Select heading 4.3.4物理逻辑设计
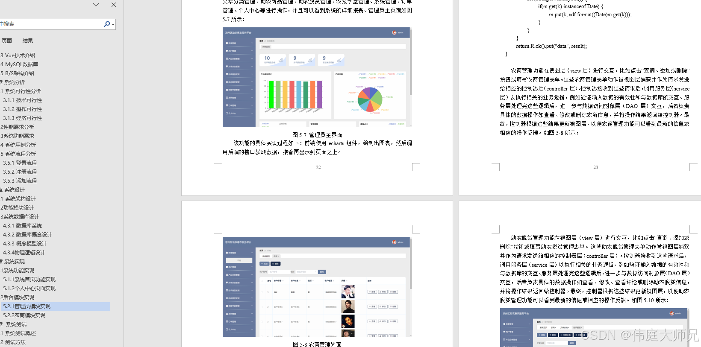701x347 pixels. [x=24, y=253]
